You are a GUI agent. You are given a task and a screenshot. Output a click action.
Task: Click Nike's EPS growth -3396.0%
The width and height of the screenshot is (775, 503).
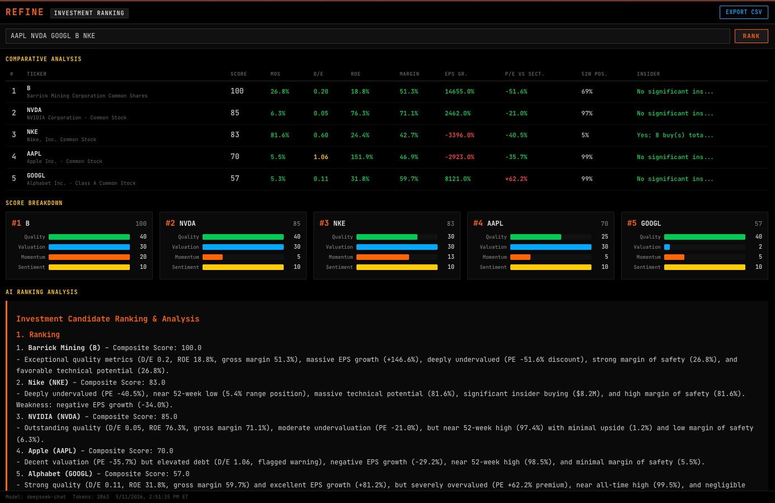pos(459,135)
